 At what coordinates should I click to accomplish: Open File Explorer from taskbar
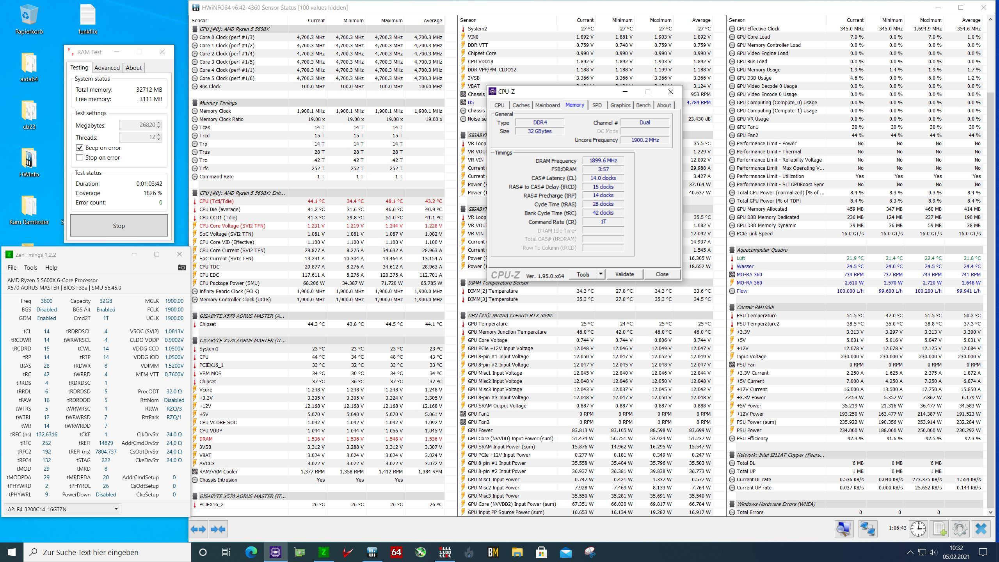(x=517, y=552)
